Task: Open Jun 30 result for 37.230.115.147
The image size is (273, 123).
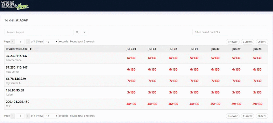Action: pos(215,69)
